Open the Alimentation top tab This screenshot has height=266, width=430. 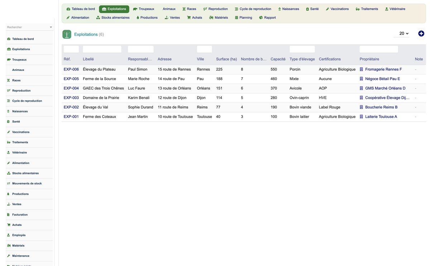[78, 18]
